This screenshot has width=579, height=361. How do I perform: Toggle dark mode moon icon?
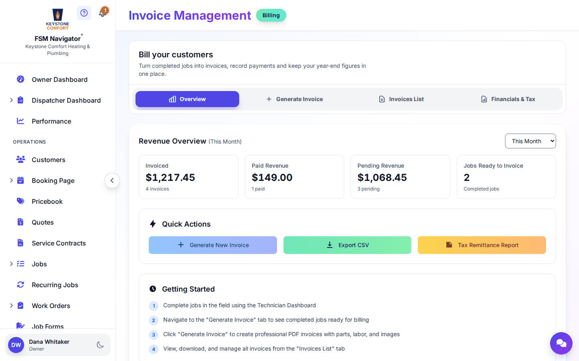tap(101, 345)
